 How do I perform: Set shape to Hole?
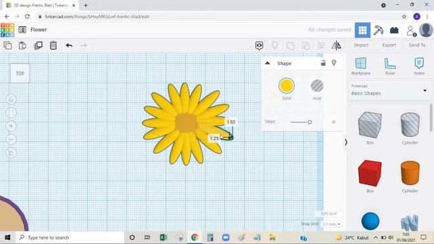click(317, 86)
